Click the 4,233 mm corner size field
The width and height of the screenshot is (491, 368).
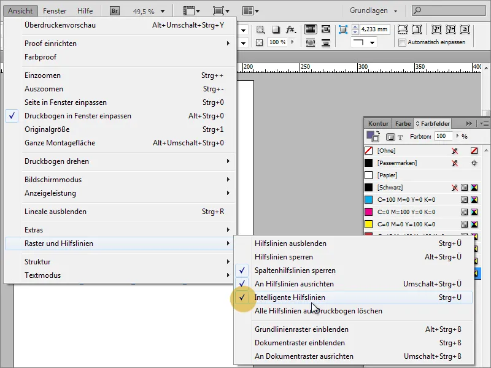click(x=374, y=29)
